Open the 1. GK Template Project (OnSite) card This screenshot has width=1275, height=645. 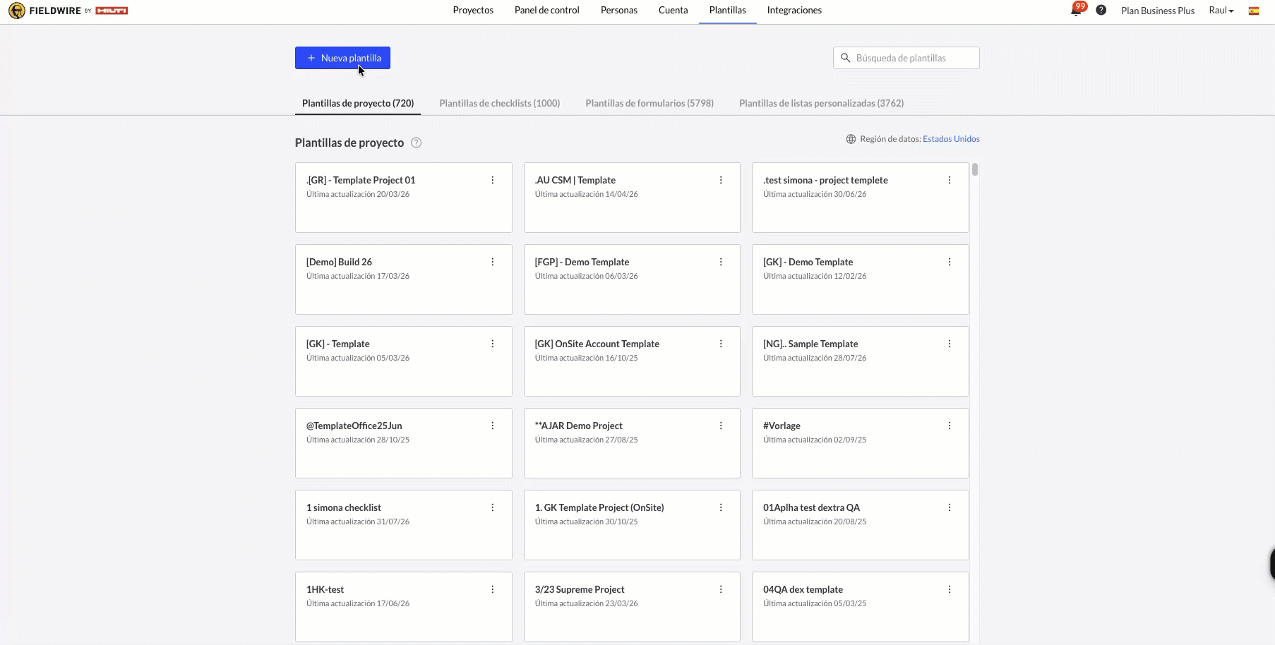(x=632, y=525)
